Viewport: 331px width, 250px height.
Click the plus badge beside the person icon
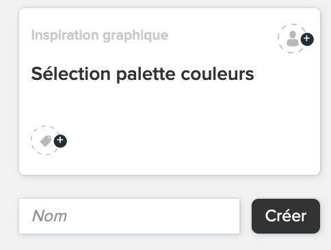click(307, 39)
